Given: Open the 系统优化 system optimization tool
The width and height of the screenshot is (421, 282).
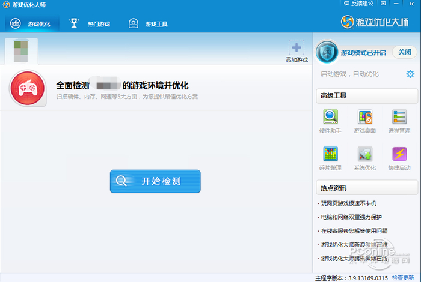Looking at the screenshot, I should tap(364, 158).
